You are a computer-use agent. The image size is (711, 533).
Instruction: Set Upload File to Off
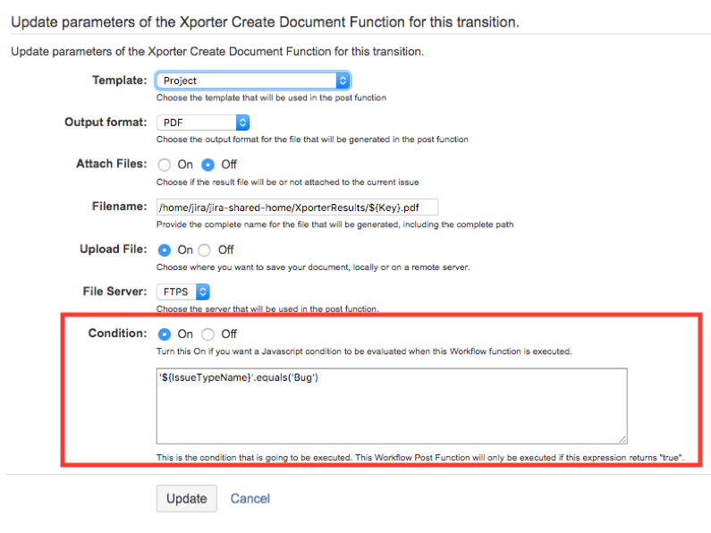tap(205, 250)
